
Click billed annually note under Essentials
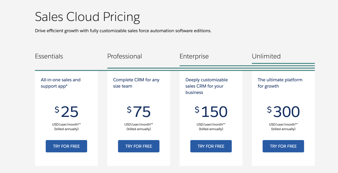tap(66, 129)
